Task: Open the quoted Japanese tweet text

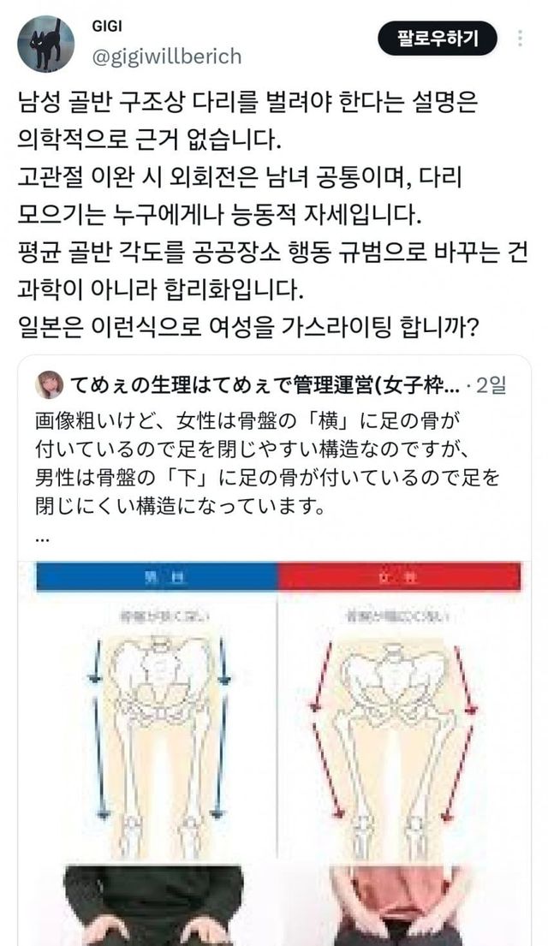Action: 267,463
